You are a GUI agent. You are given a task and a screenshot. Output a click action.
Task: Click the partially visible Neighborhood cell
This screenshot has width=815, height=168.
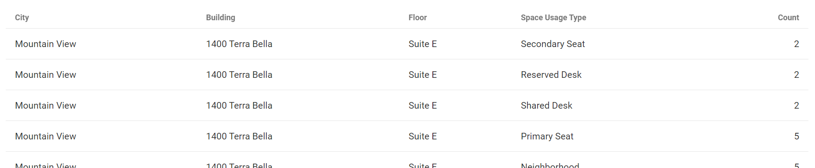click(x=550, y=165)
